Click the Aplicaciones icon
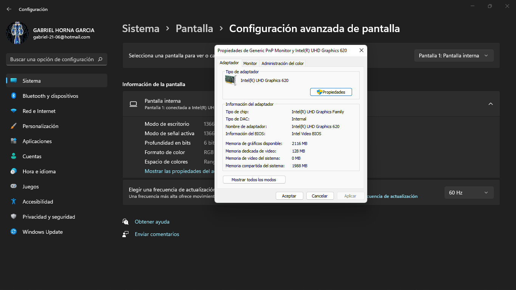The width and height of the screenshot is (516, 290). (x=14, y=141)
